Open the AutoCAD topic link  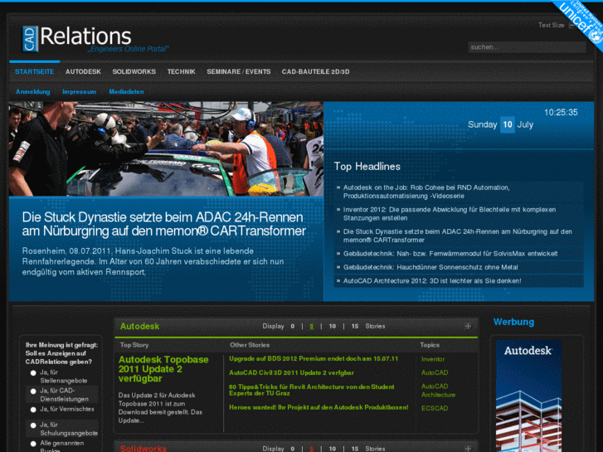(x=435, y=372)
